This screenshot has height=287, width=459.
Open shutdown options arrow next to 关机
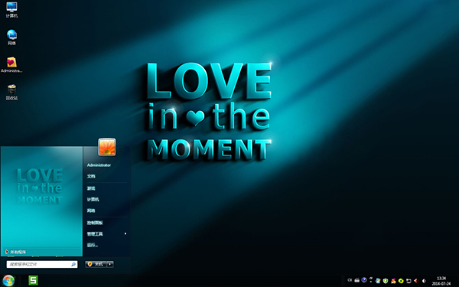(x=110, y=264)
